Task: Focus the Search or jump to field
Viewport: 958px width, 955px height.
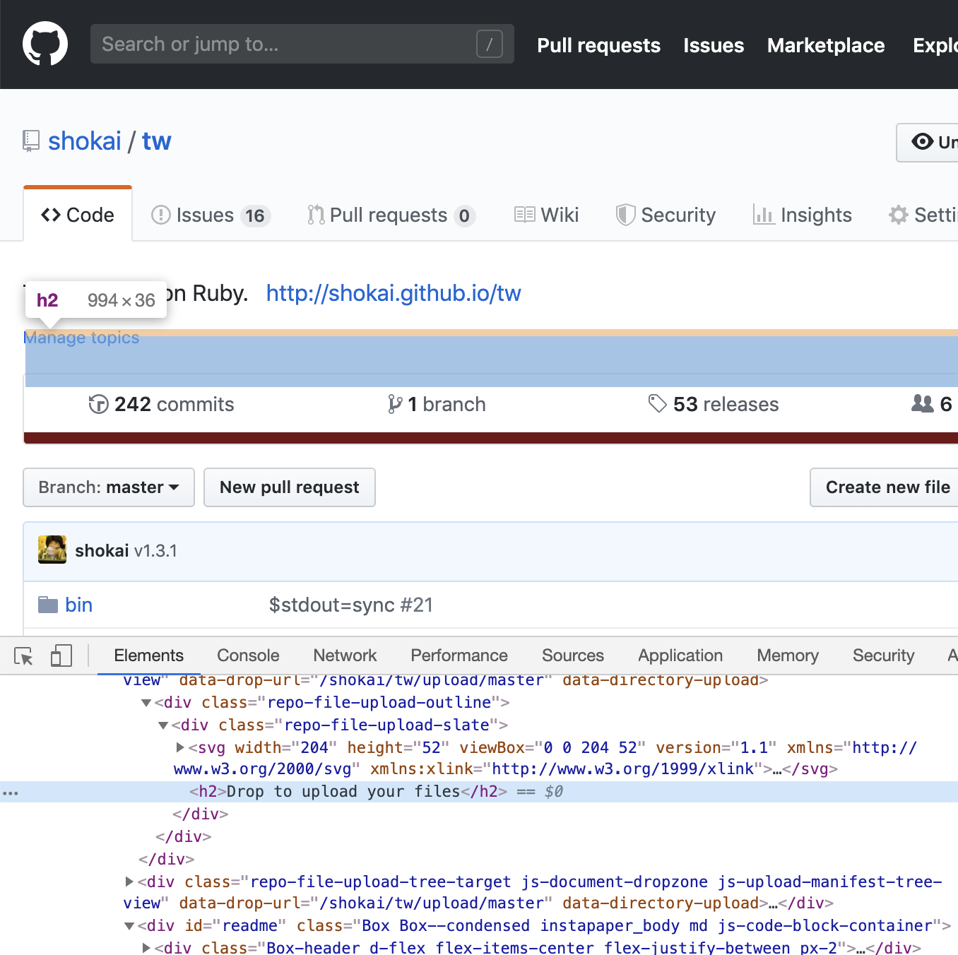Action: tap(302, 44)
